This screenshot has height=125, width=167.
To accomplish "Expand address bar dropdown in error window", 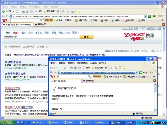I will click(x=137, y=72).
